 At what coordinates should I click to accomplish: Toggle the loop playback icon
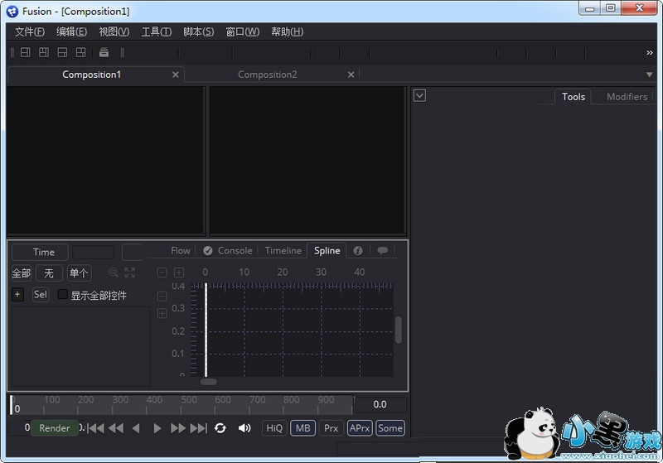pyautogui.click(x=220, y=428)
